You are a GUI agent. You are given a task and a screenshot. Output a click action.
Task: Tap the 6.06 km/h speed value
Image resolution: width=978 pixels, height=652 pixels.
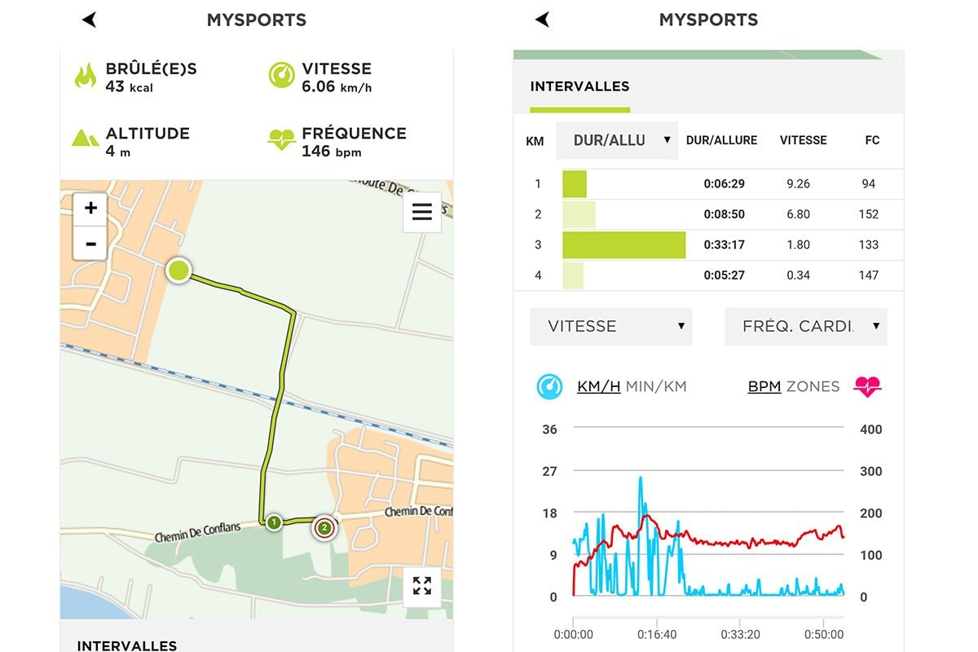[337, 86]
